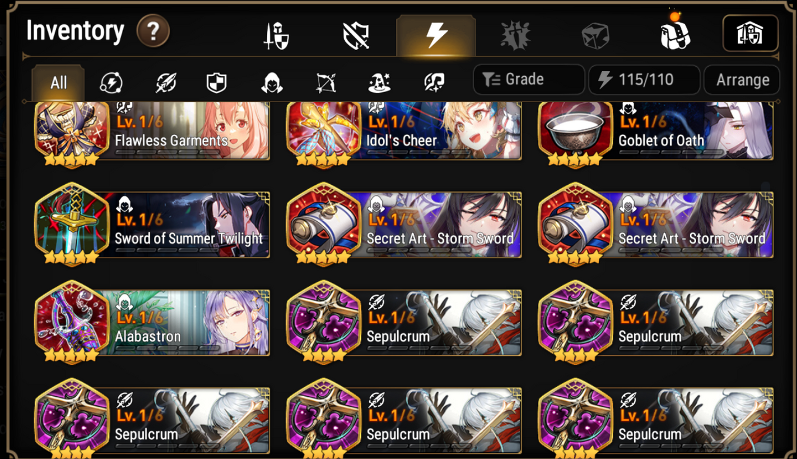The width and height of the screenshot is (797, 459).
Task: Filter artifacts by the Ranger bow icon
Action: [x=325, y=83]
